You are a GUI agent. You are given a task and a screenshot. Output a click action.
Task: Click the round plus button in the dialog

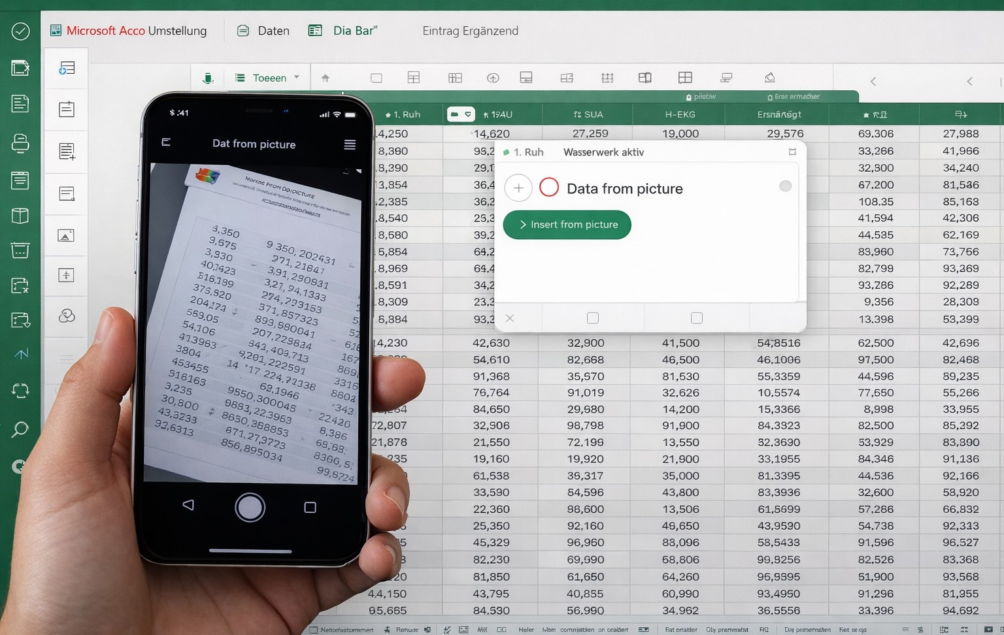(518, 188)
